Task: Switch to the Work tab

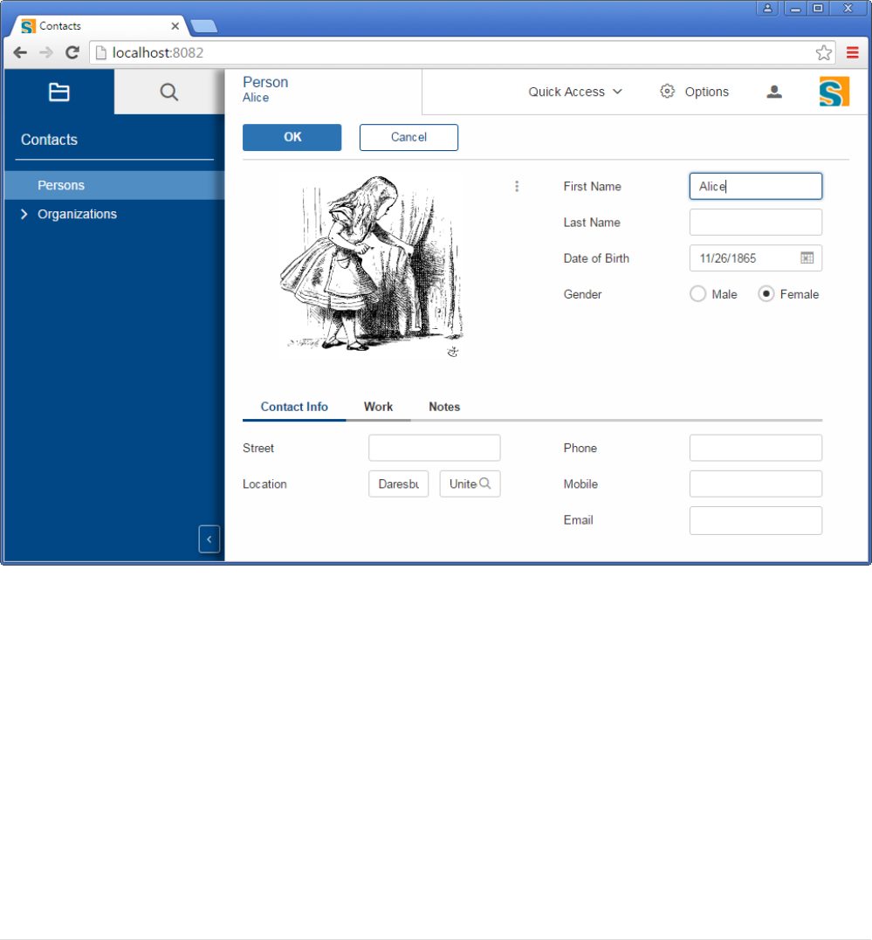Action: click(378, 407)
